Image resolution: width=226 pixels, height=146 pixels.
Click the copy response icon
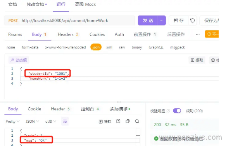tap(128, 121)
